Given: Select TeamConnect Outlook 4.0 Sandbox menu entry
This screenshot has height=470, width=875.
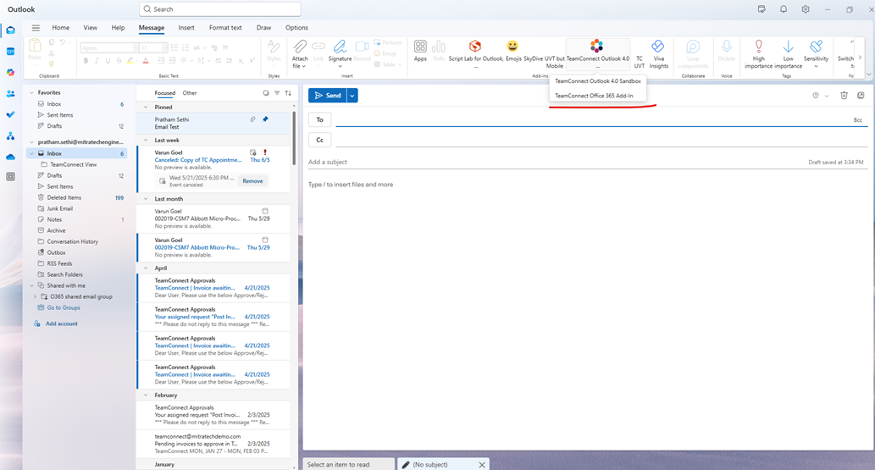Looking at the screenshot, I should pos(598,81).
